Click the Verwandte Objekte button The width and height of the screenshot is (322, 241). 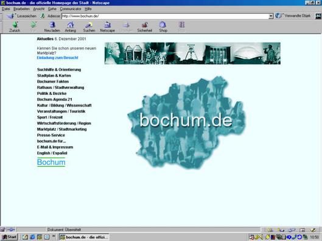(293, 16)
